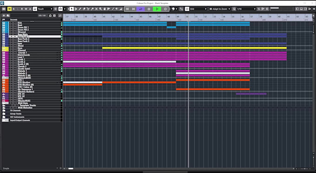Select the Mute X tool
This screenshot has height=173, width=316.
(96, 9)
